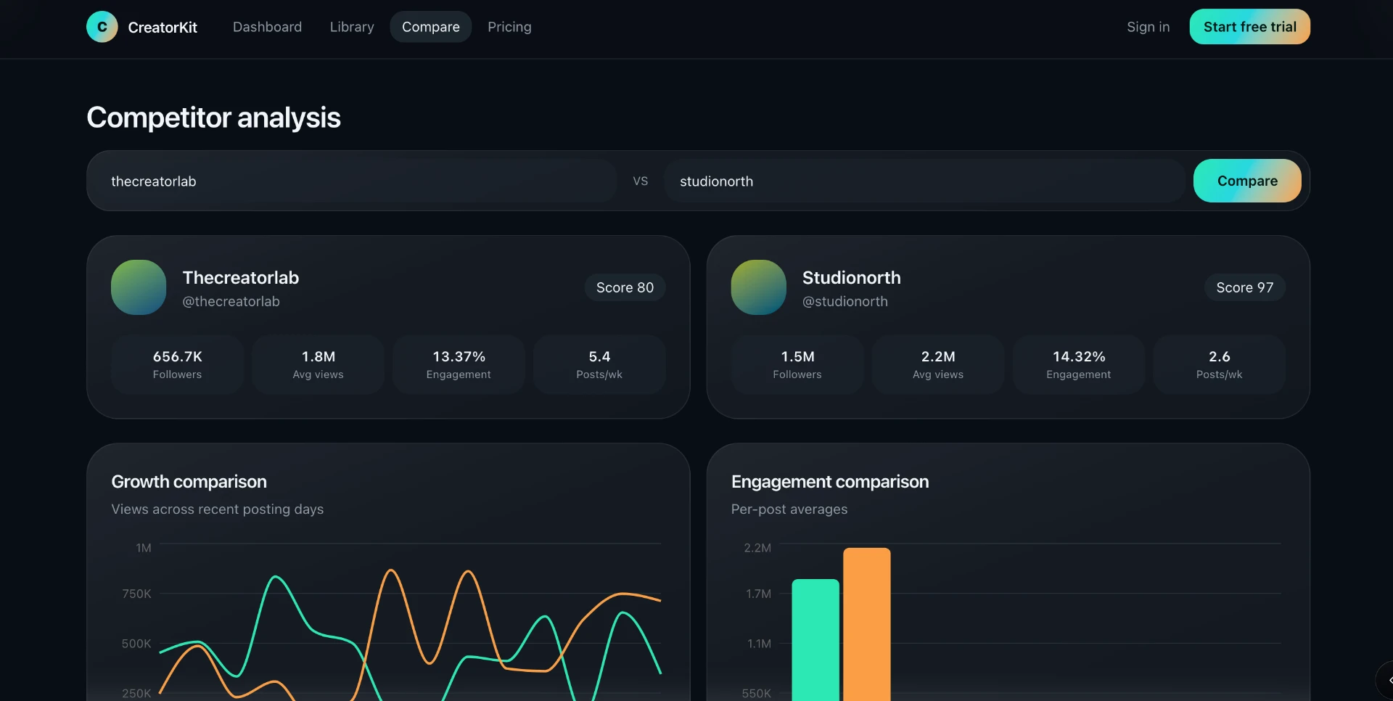The image size is (1393, 701).
Task: Select the 1.5M Followers stat
Action: tap(797, 364)
